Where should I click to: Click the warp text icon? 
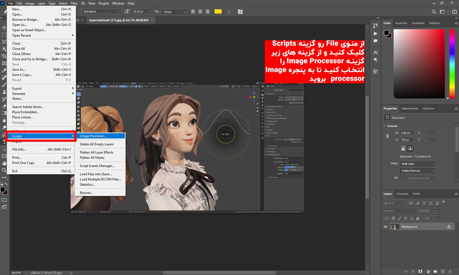[x=229, y=12]
